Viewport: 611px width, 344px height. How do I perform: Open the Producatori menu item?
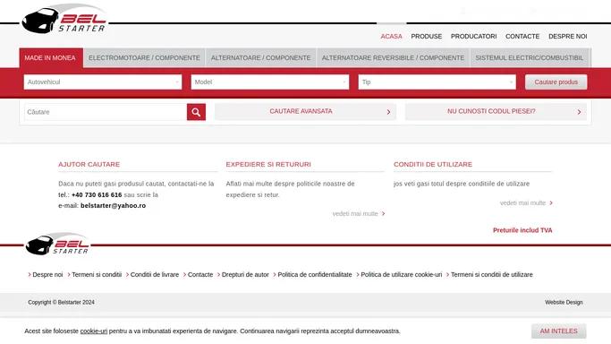click(474, 36)
